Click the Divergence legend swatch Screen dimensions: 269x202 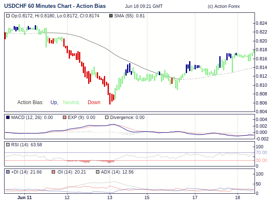tap(107, 117)
